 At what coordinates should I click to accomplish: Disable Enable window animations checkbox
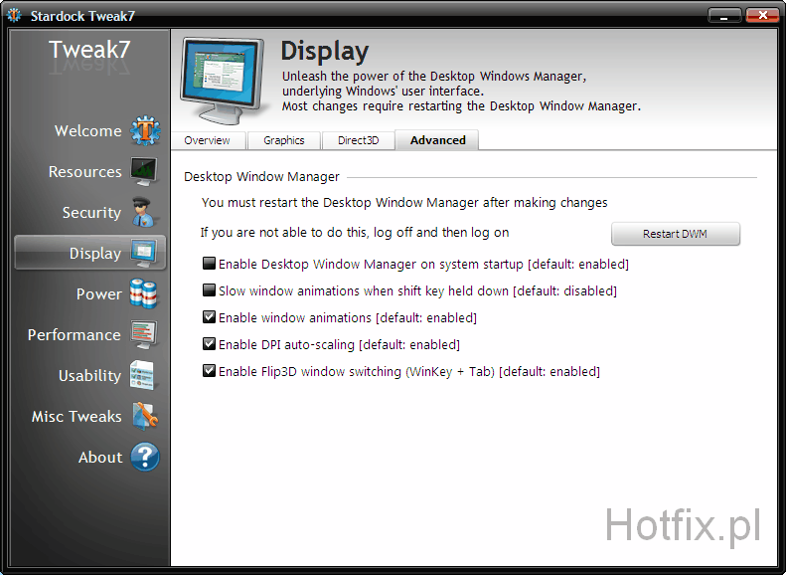coord(209,317)
